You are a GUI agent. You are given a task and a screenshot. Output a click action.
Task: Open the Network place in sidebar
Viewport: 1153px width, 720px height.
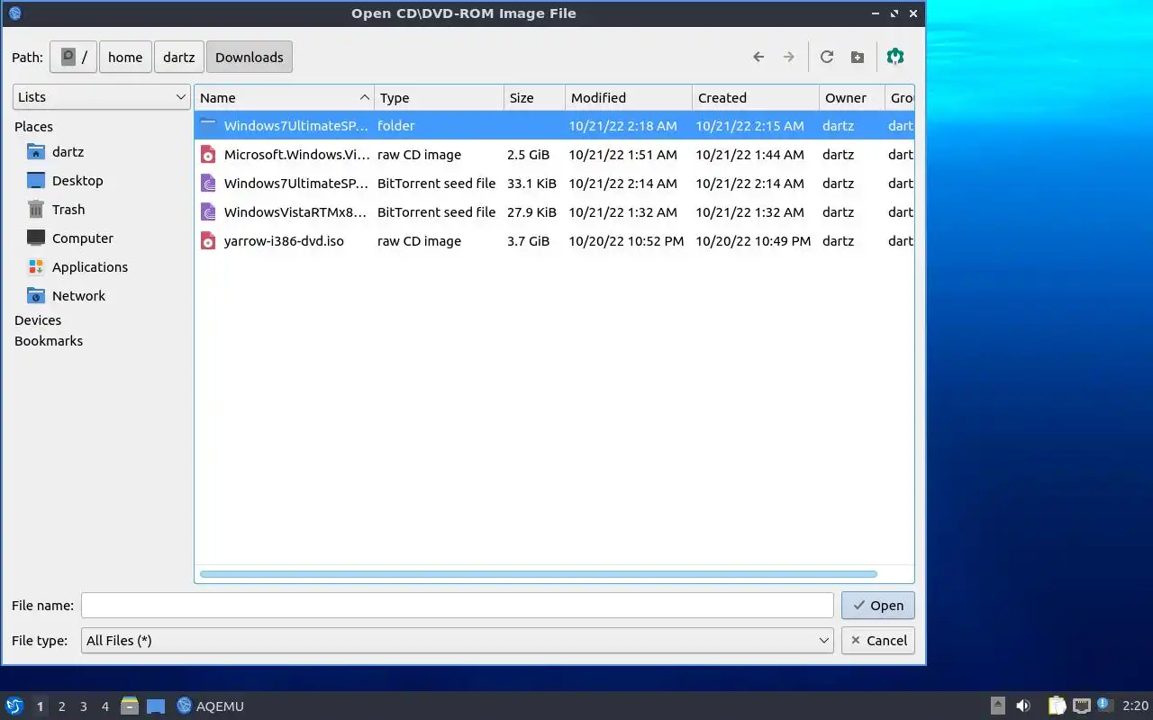[78, 296]
